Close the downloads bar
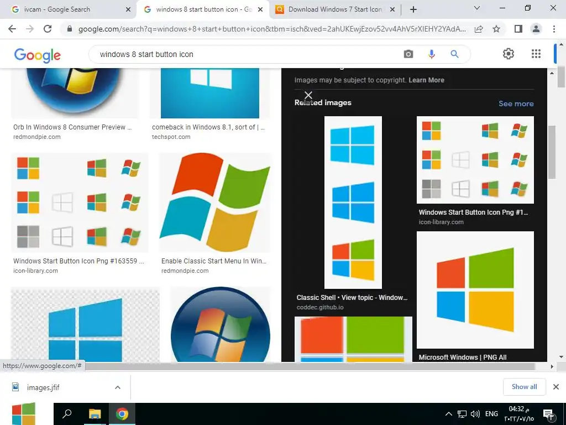 pyautogui.click(x=556, y=387)
